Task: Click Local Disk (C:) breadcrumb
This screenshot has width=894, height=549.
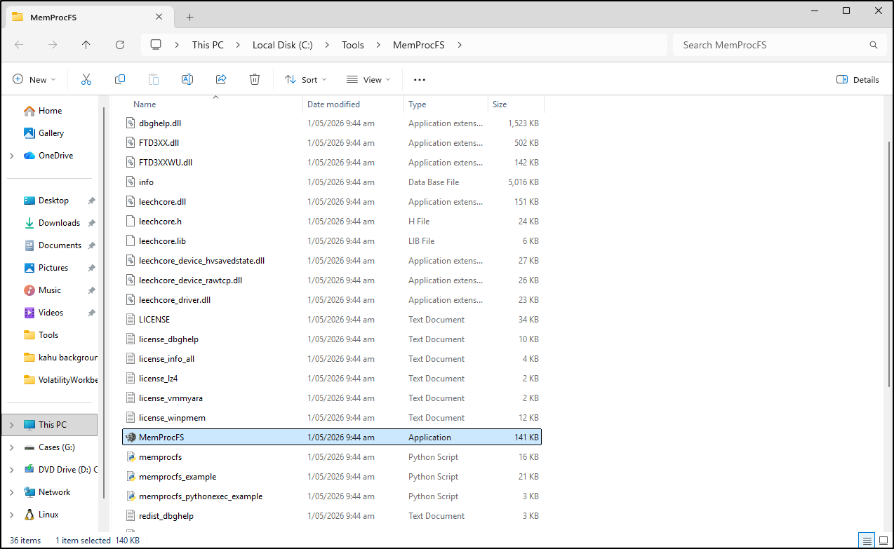Action: click(x=283, y=45)
